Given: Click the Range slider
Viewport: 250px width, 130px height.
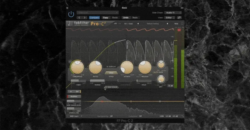Looking at the screenshot, I should (97, 81).
